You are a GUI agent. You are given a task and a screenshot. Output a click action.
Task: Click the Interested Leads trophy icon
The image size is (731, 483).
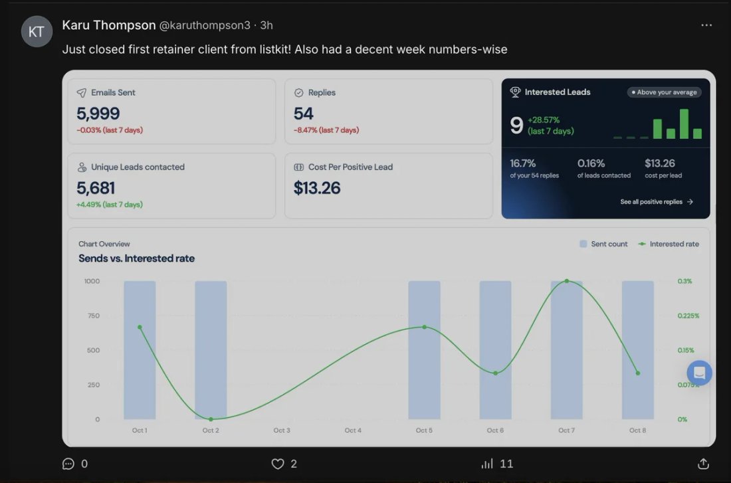(x=515, y=92)
